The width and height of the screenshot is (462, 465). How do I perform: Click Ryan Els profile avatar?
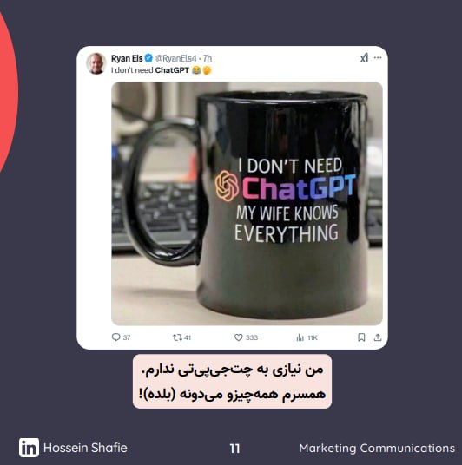[x=96, y=63]
